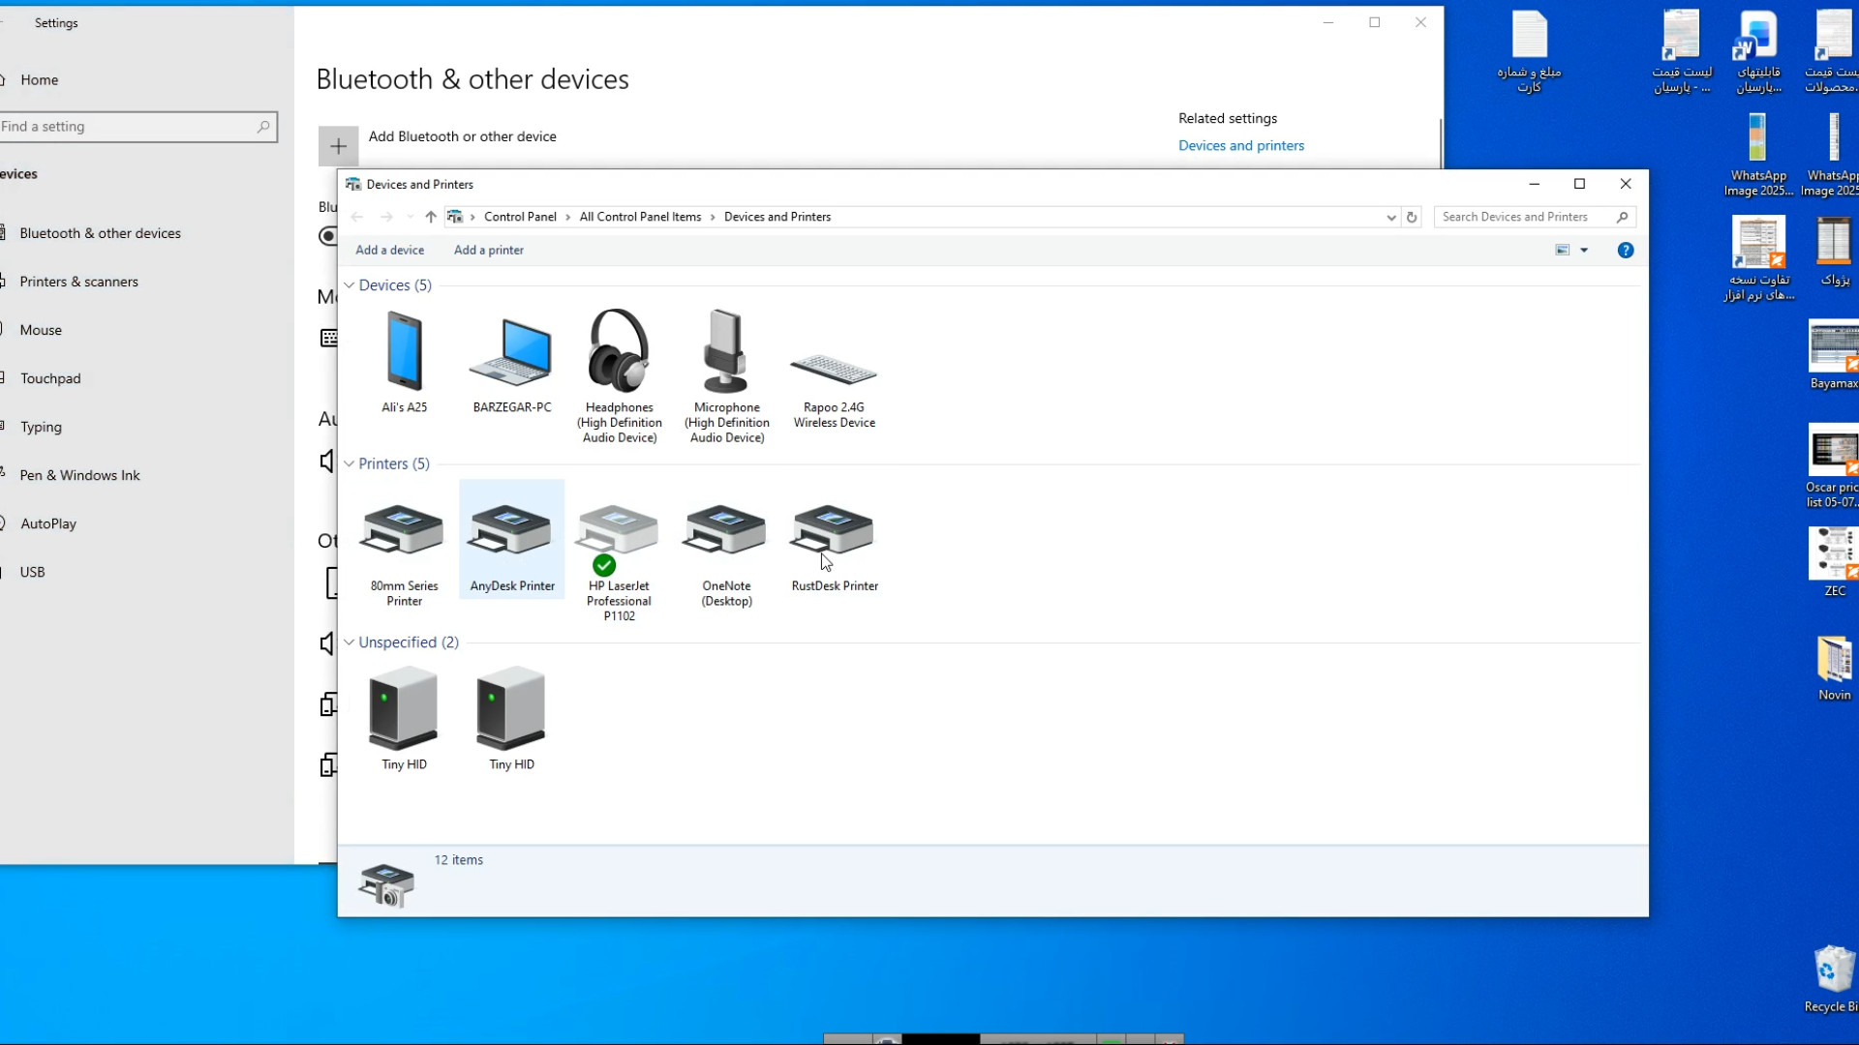Image resolution: width=1859 pixels, height=1045 pixels.
Task: Click Add a printer in toolbar
Action: (488, 251)
